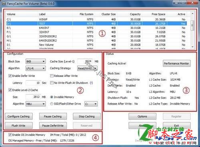Click the volume list scroll-up arrow
The image size is (200, 147).
(x=192, y=14)
